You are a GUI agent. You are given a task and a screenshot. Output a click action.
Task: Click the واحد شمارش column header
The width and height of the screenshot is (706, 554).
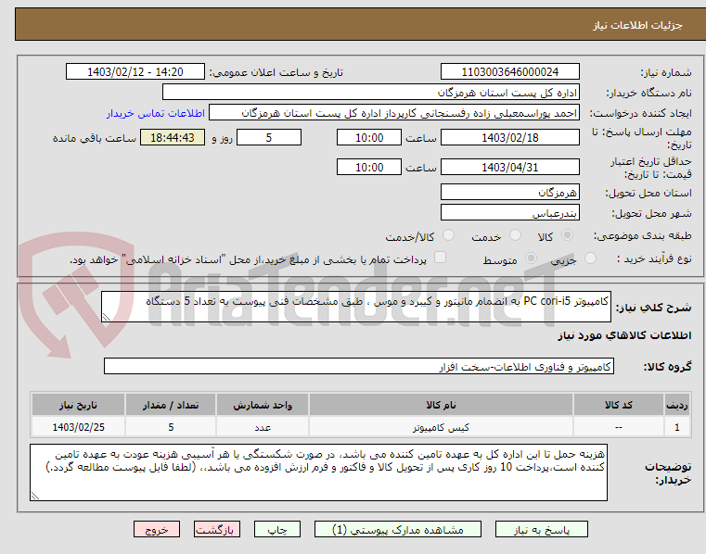click(263, 405)
